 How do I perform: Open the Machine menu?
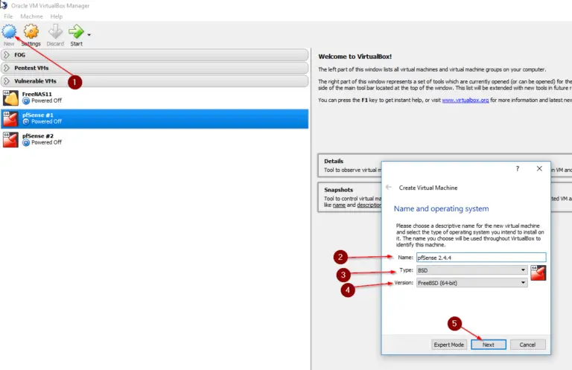[31, 16]
